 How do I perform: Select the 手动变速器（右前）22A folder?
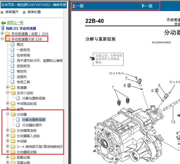point(30,34)
